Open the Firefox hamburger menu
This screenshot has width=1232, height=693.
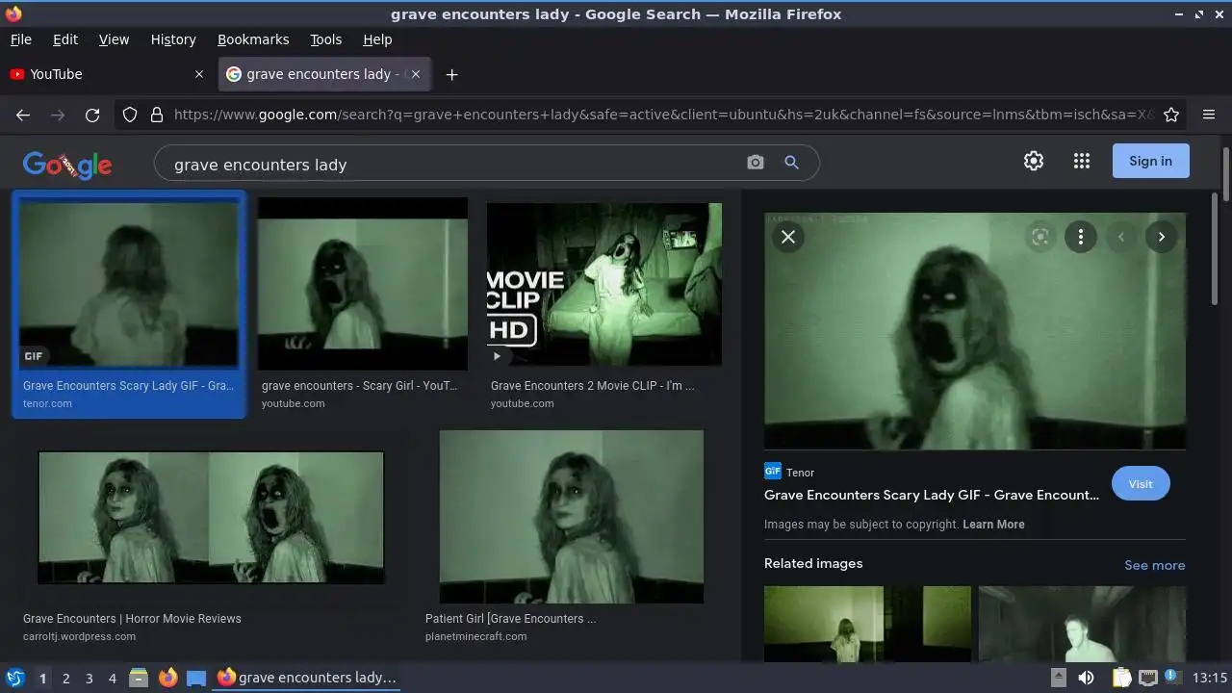point(1209,115)
